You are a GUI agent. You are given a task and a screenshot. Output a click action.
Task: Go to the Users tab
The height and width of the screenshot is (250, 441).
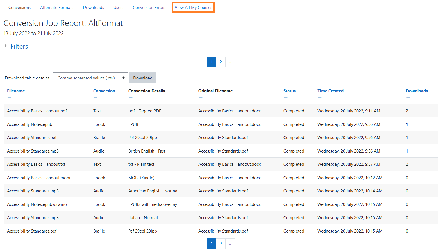[118, 8]
